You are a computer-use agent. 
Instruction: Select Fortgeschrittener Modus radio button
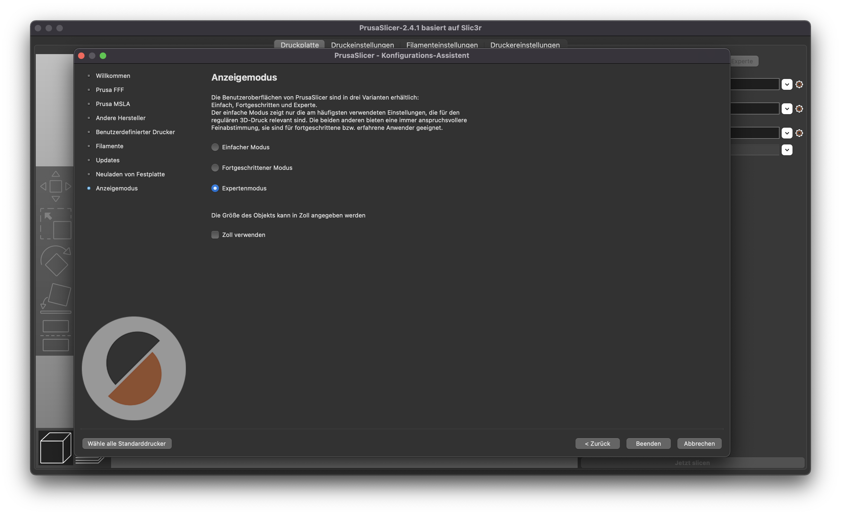pyautogui.click(x=215, y=168)
